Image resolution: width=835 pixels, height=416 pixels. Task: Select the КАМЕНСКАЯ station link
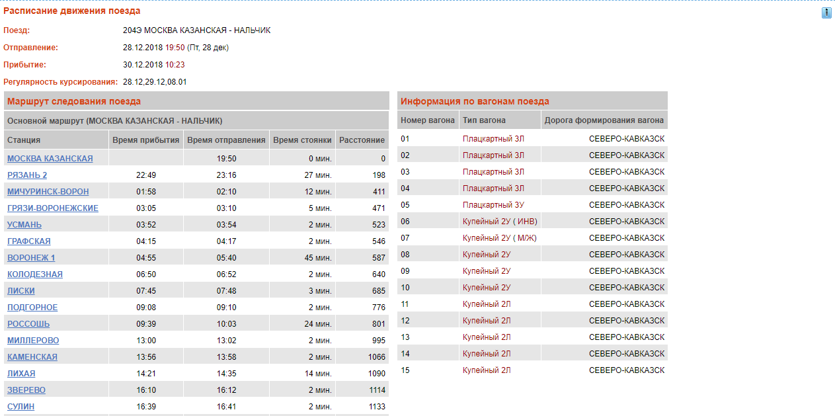(x=32, y=357)
